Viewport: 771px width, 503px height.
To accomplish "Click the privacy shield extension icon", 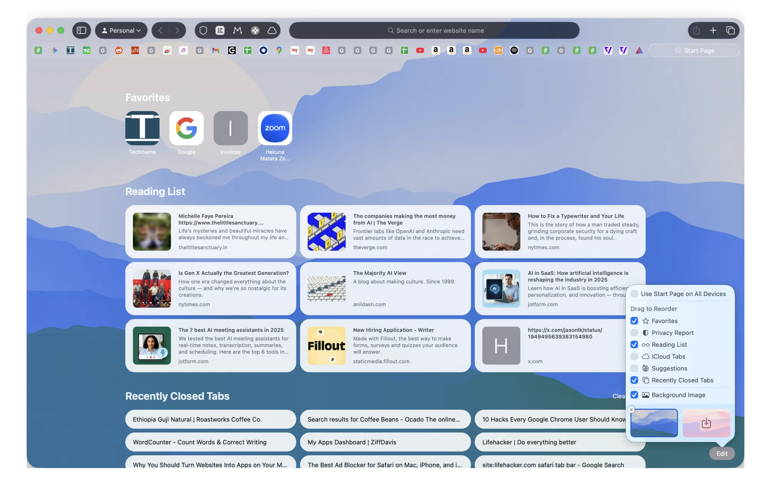I will coord(203,30).
